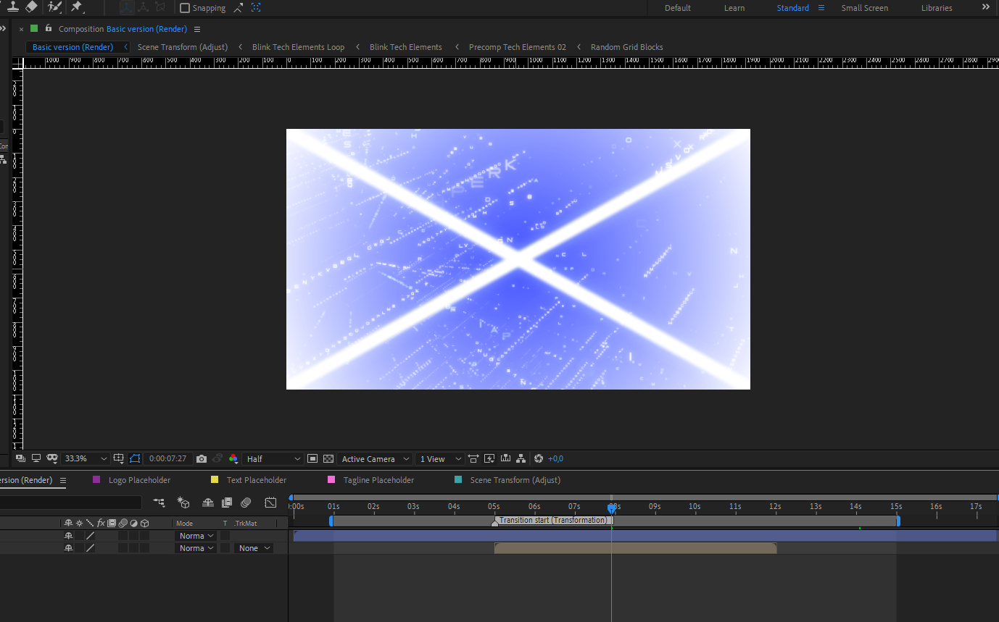Click the current time 0:00:07:27 field

coord(168,458)
